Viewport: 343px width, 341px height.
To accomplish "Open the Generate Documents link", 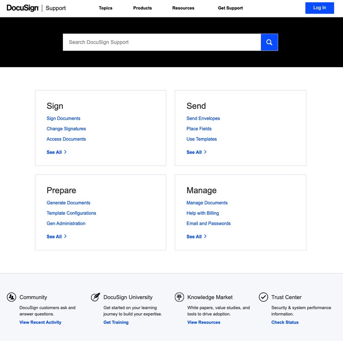I will click(x=68, y=203).
